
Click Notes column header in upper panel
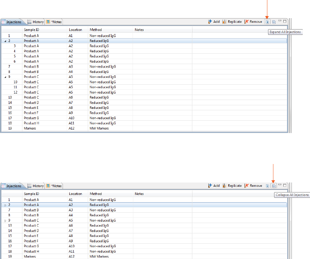pyautogui.click(x=162, y=30)
